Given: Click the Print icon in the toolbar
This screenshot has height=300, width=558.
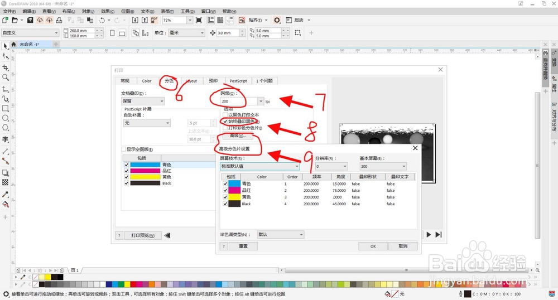Looking at the screenshot, I should (59, 20).
